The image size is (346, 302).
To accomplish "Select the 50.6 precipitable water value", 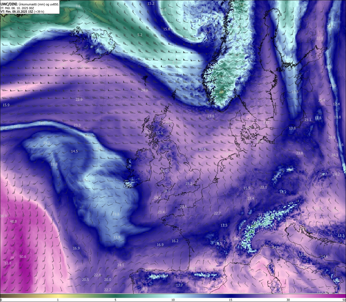I will 23,256.
